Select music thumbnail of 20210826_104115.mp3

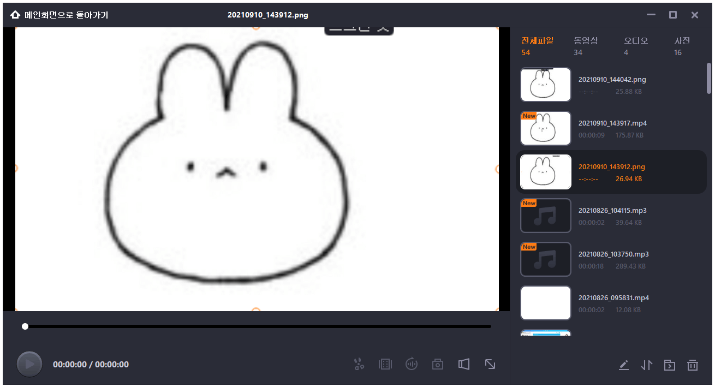546,216
